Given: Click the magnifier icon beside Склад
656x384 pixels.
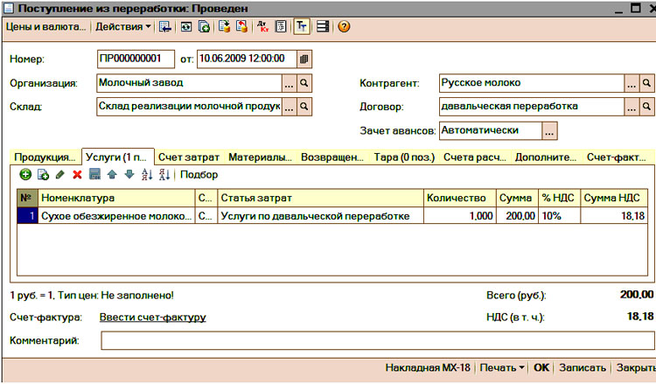Looking at the screenshot, I should pos(304,107).
